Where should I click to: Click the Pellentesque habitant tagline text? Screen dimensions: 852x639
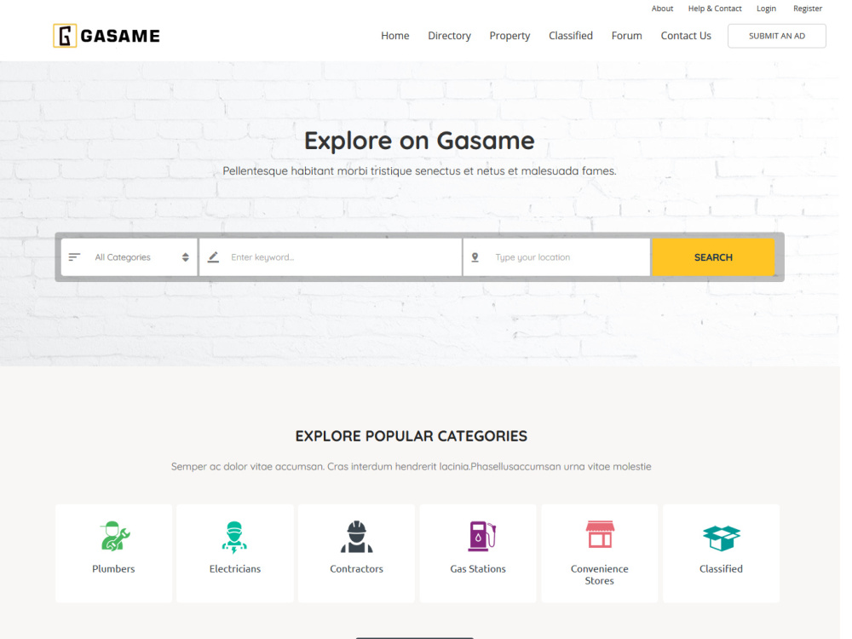click(x=419, y=171)
